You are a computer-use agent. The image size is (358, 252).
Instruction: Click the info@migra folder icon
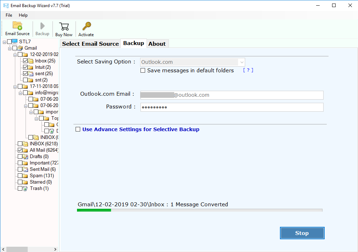[x=31, y=93]
